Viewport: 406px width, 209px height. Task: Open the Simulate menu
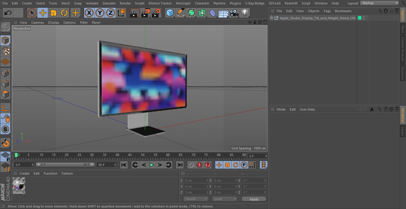pos(109,3)
